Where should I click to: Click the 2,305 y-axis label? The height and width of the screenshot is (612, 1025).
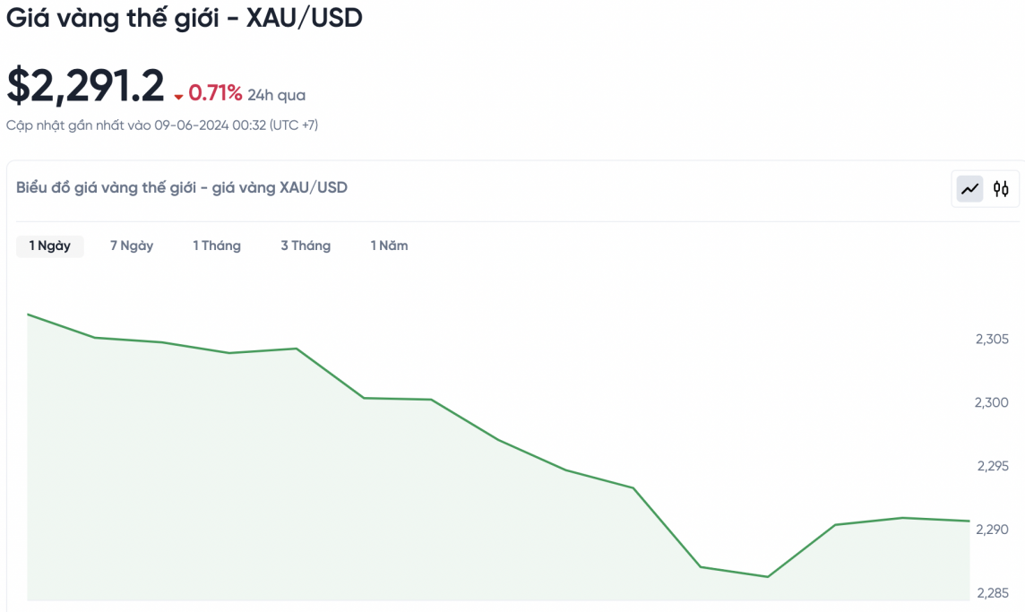(992, 339)
